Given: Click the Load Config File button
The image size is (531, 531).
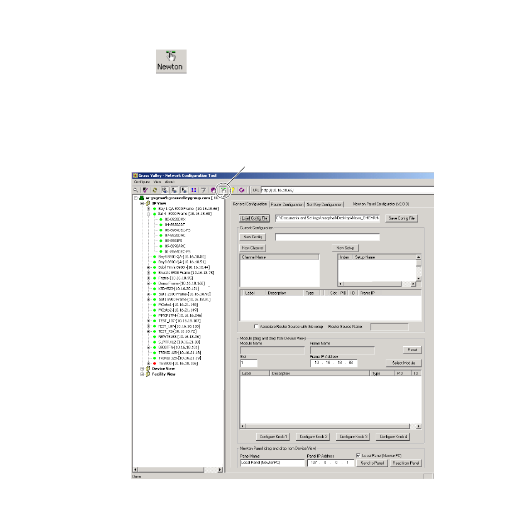Looking at the screenshot, I should [254, 218].
